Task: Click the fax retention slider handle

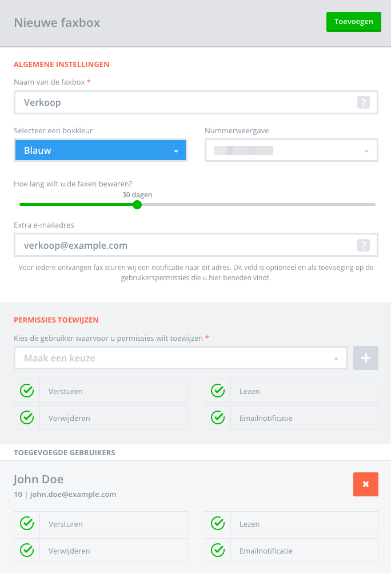Action: click(137, 204)
